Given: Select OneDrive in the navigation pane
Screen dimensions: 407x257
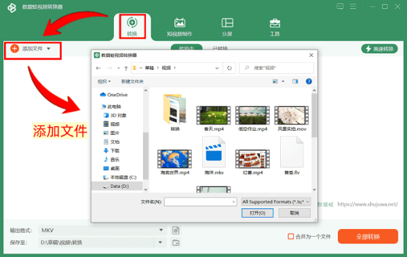Looking at the screenshot, I should (114, 95).
